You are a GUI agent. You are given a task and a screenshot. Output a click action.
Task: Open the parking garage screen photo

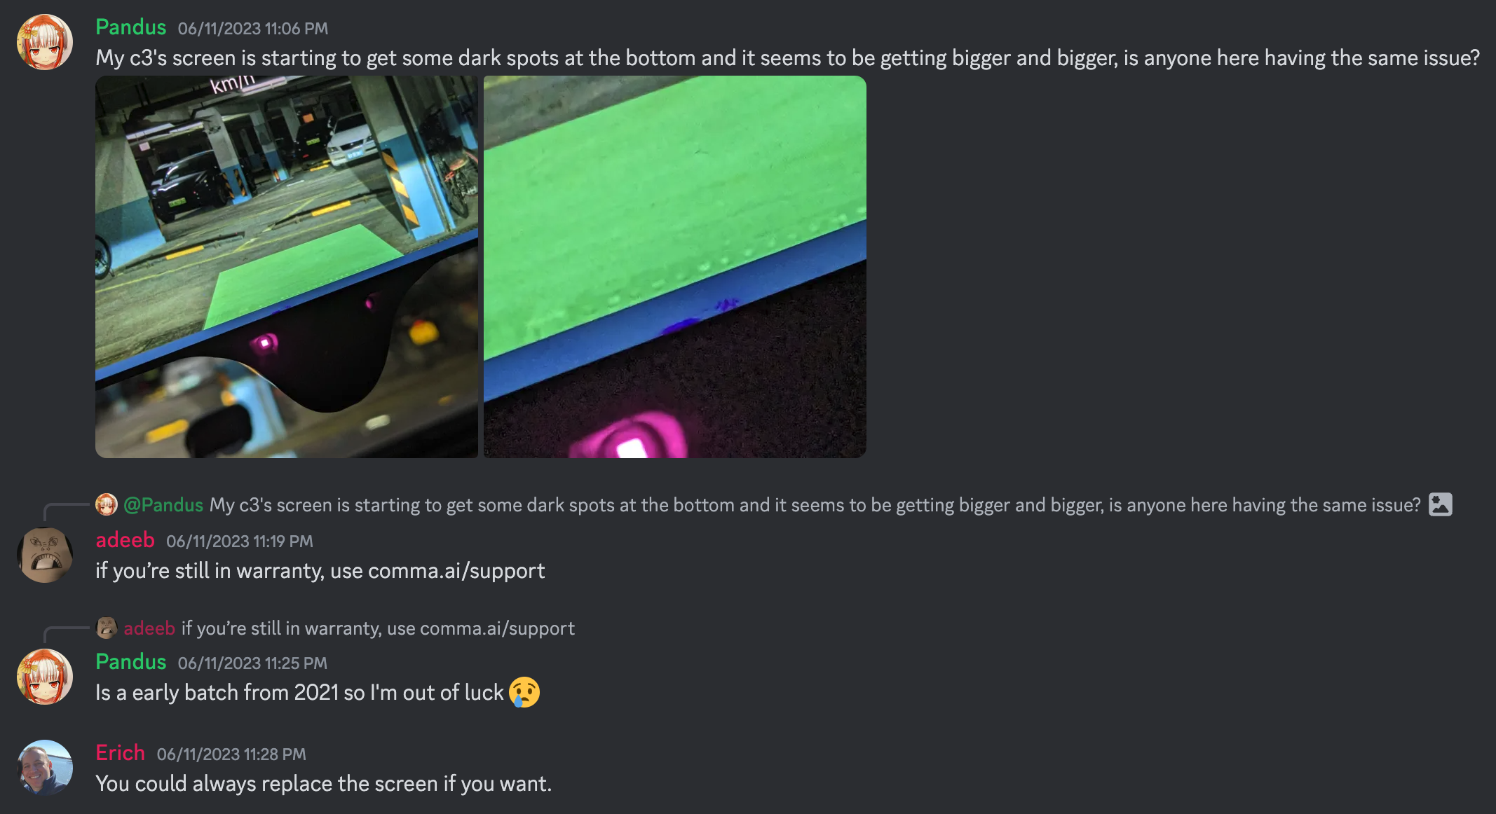287,267
